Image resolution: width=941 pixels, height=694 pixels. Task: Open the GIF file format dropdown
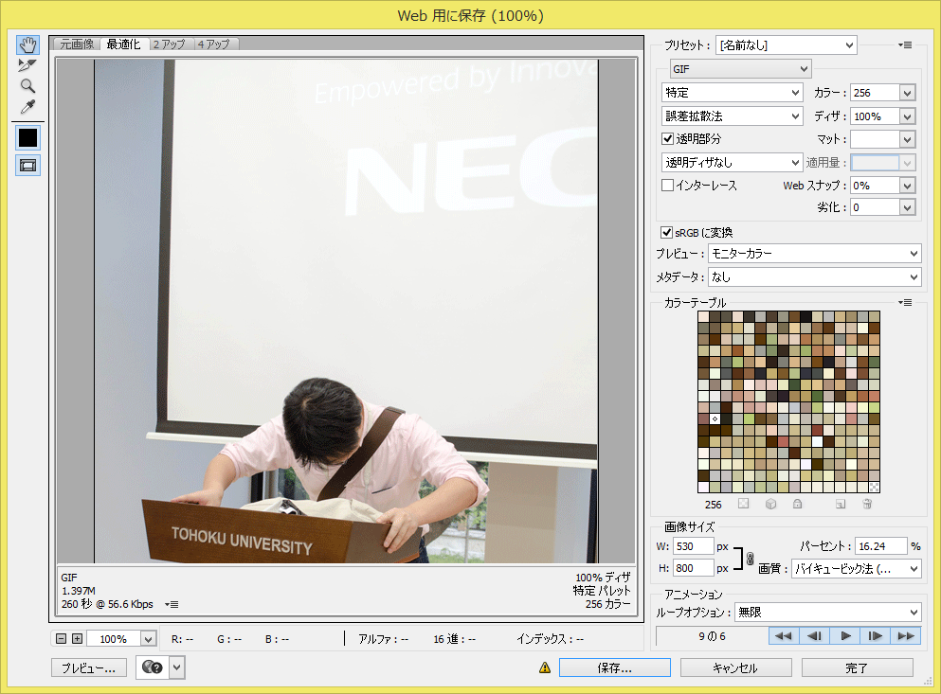pos(740,68)
